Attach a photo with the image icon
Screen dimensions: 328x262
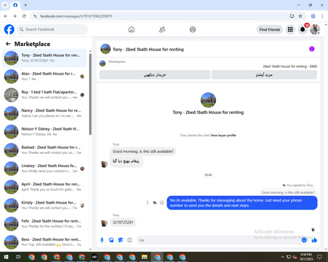click(x=112, y=240)
